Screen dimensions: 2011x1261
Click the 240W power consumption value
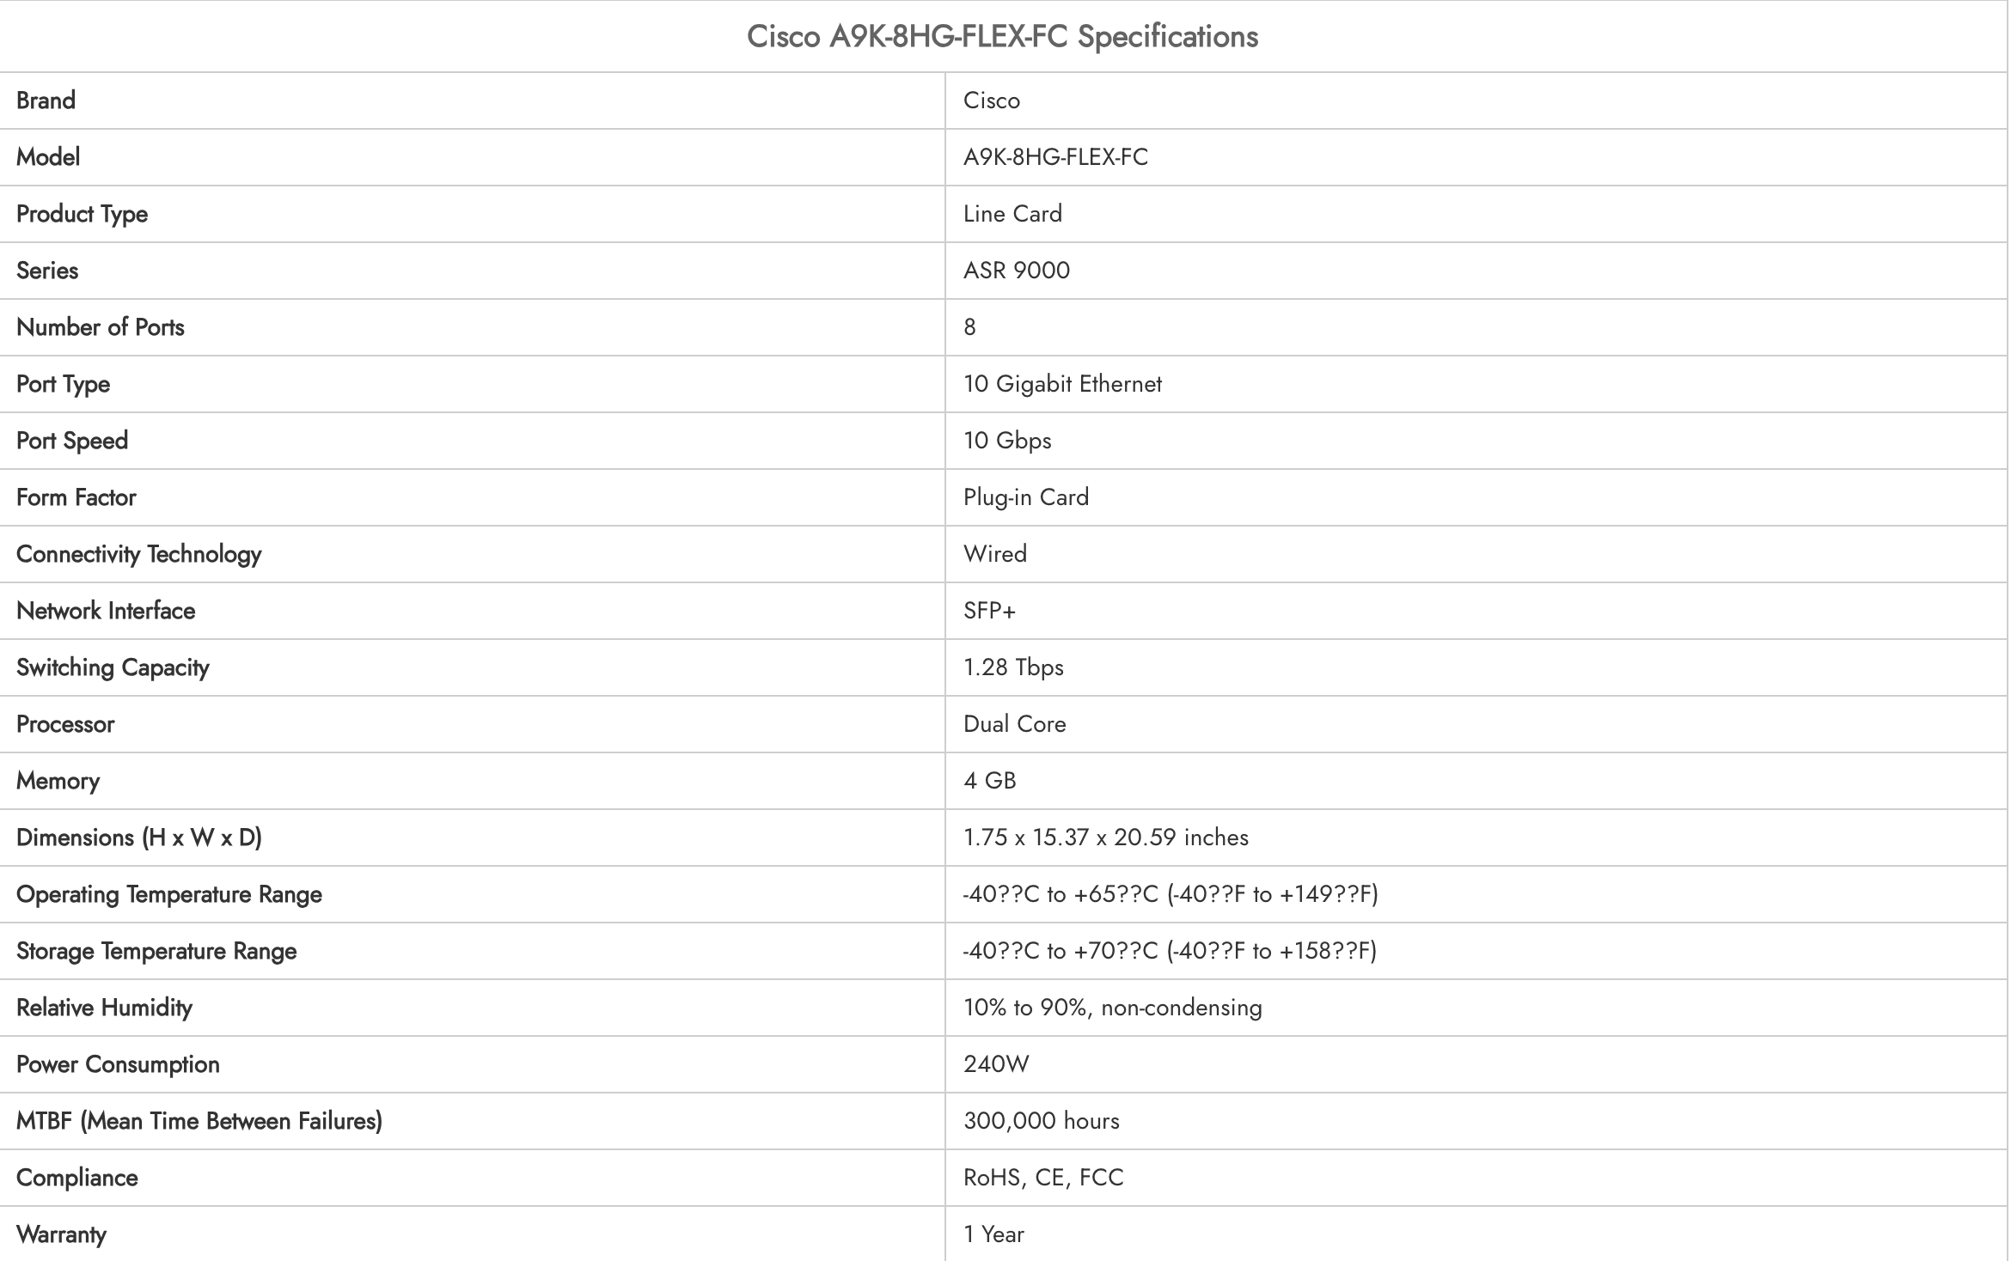pyautogui.click(x=996, y=1064)
